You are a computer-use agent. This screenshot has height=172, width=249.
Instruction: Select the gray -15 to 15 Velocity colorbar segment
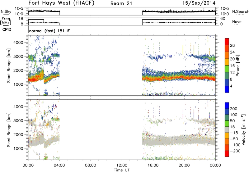tap(227, 130)
